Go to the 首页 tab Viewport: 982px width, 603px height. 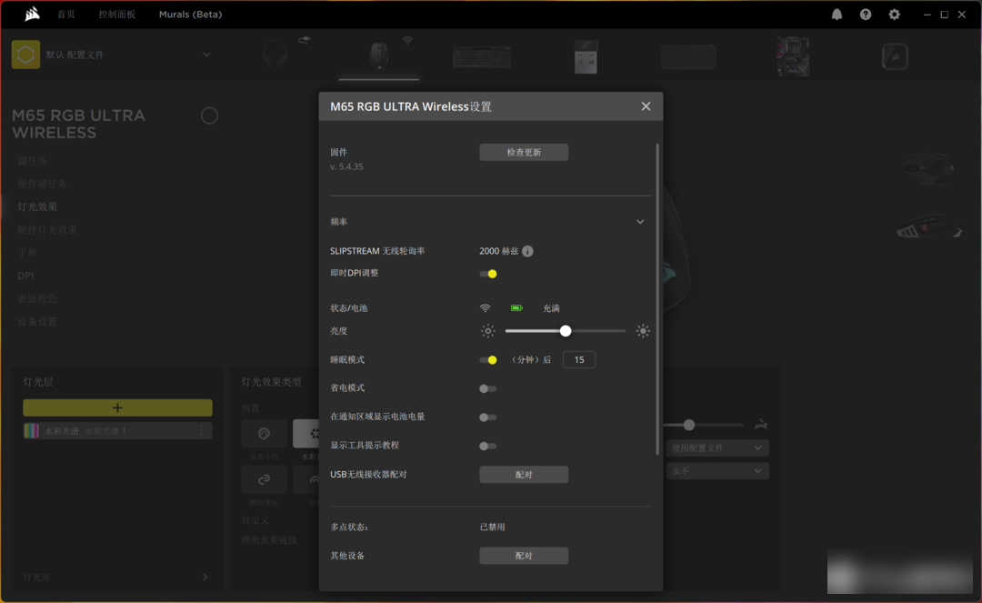pos(66,15)
